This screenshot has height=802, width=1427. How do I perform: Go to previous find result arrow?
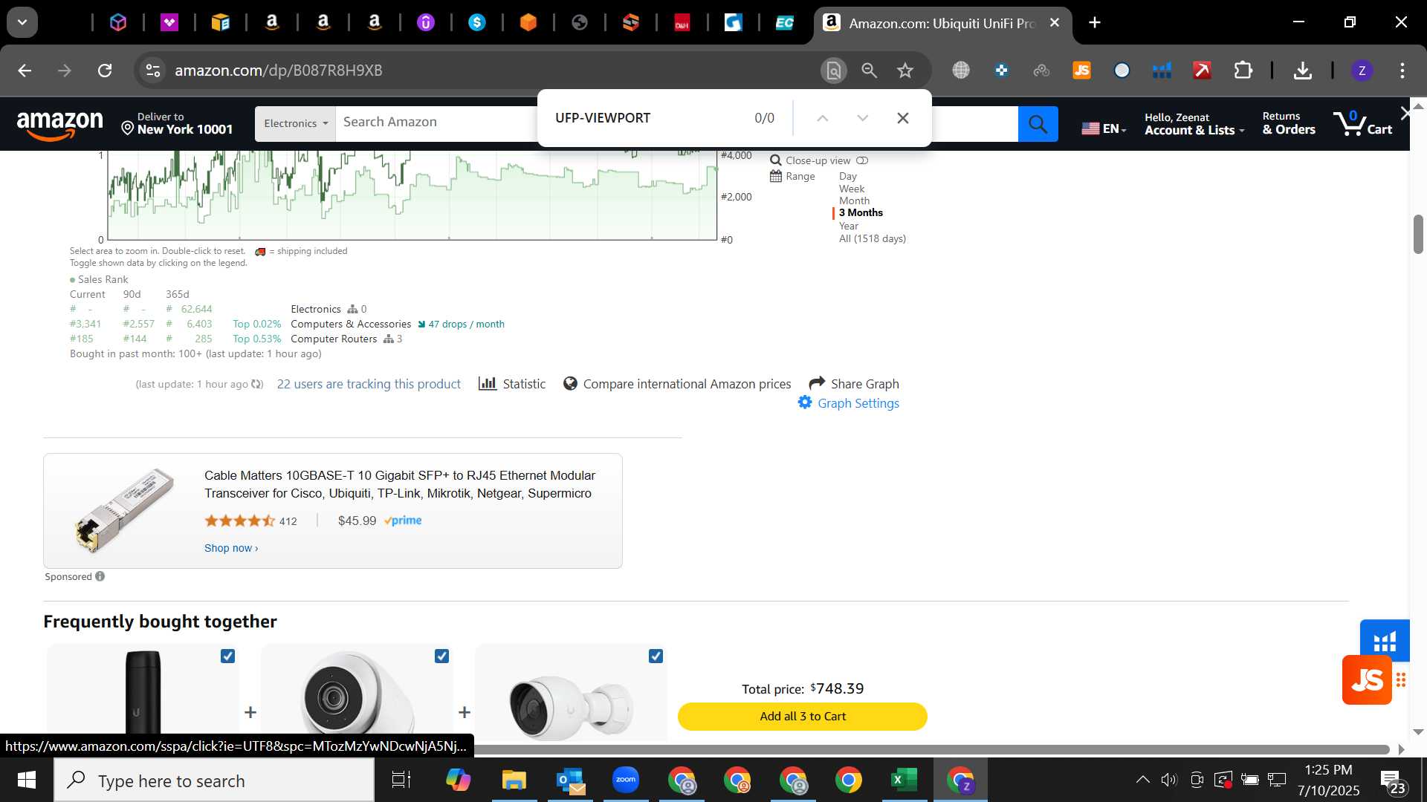pos(822,118)
